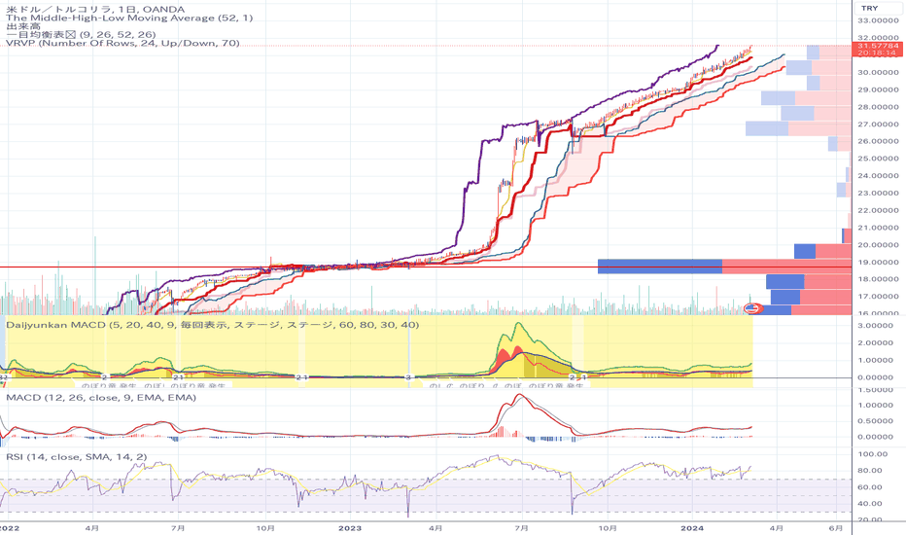Click the 30.00000 price axis label

coord(878,73)
